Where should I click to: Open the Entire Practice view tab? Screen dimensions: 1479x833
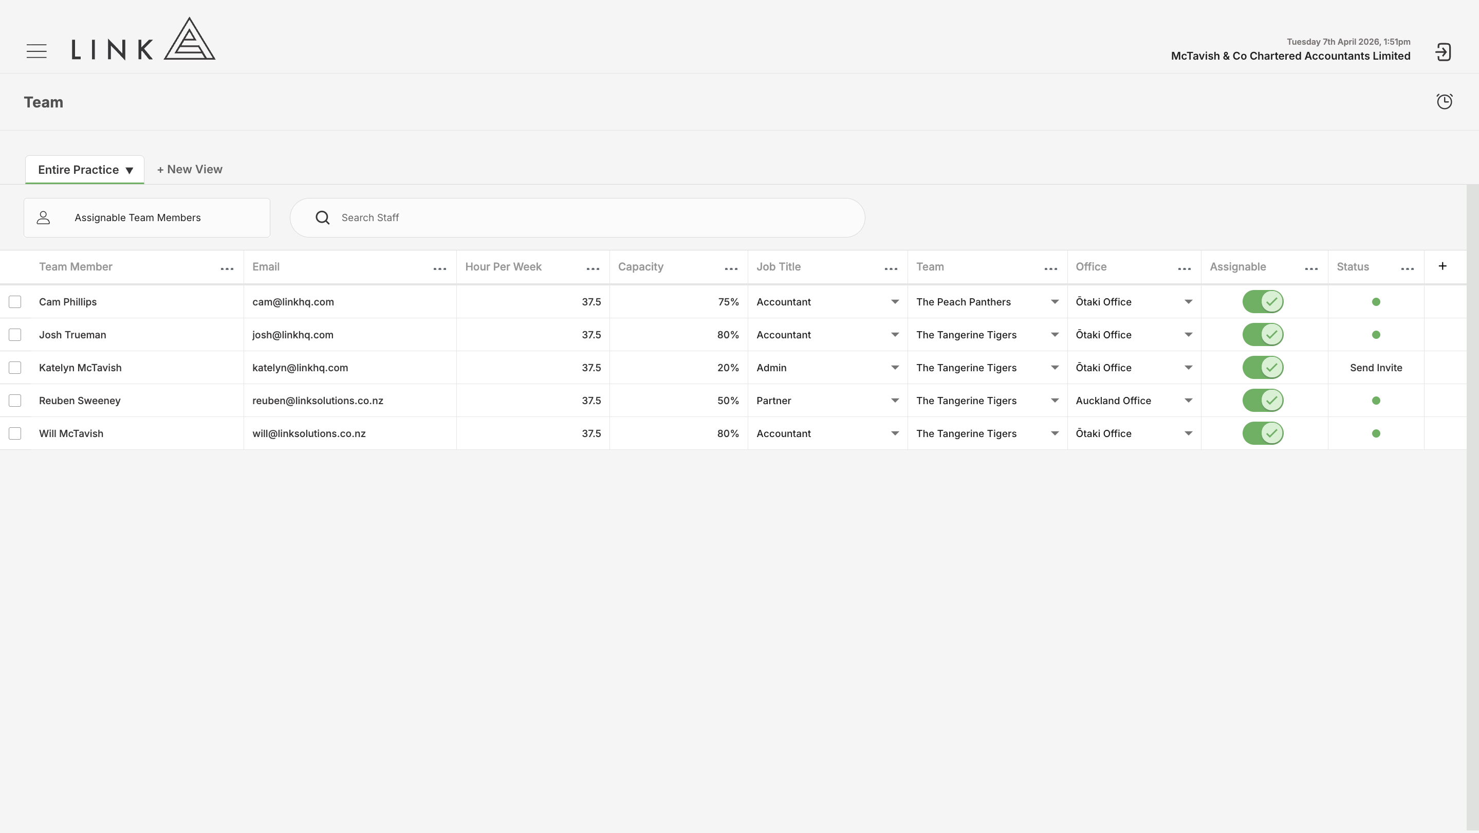(84, 170)
